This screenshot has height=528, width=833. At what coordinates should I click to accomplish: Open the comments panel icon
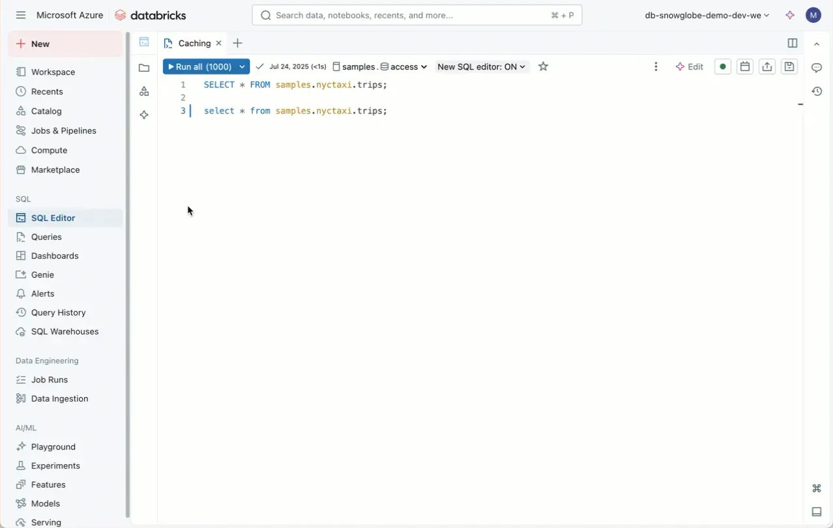pyautogui.click(x=817, y=68)
